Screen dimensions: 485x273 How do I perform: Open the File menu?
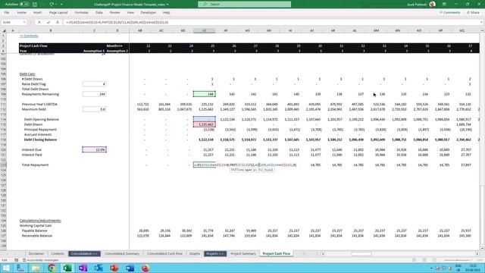tap(7, 13)
